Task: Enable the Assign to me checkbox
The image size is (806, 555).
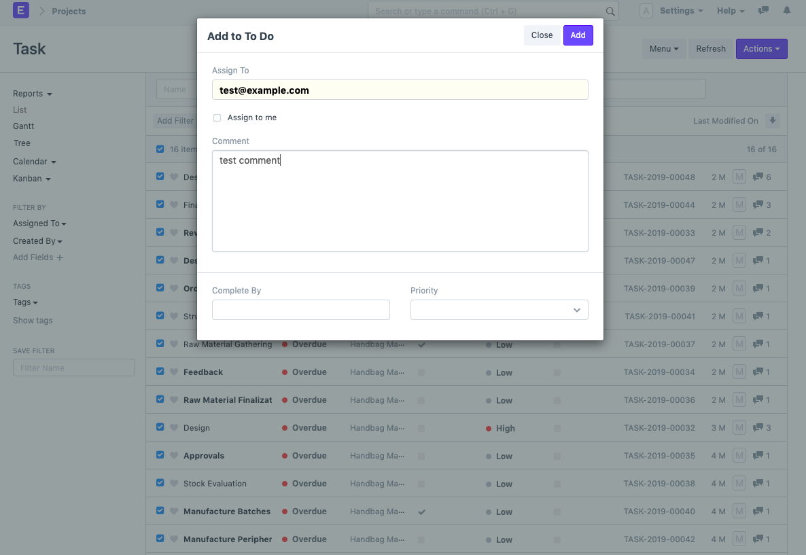Action: pos(217,118)
